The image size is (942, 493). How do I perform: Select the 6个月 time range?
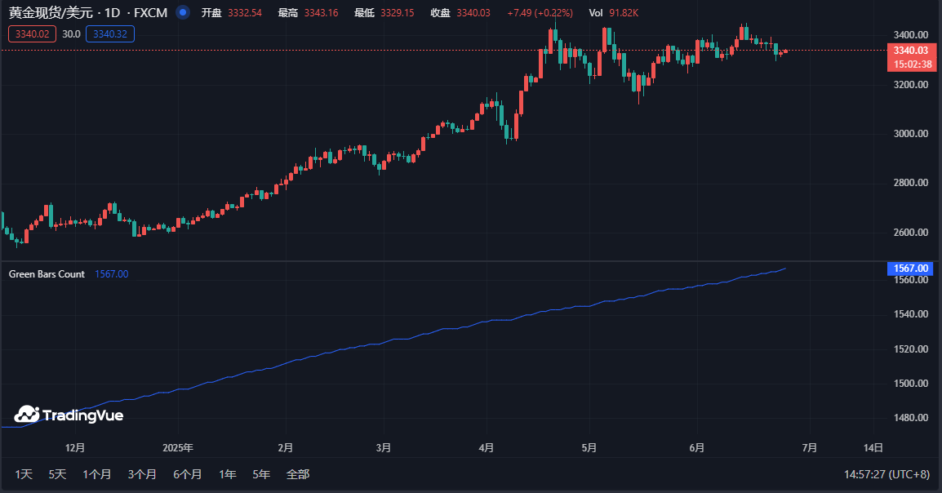pyautogui.click(x=187, y=474)
